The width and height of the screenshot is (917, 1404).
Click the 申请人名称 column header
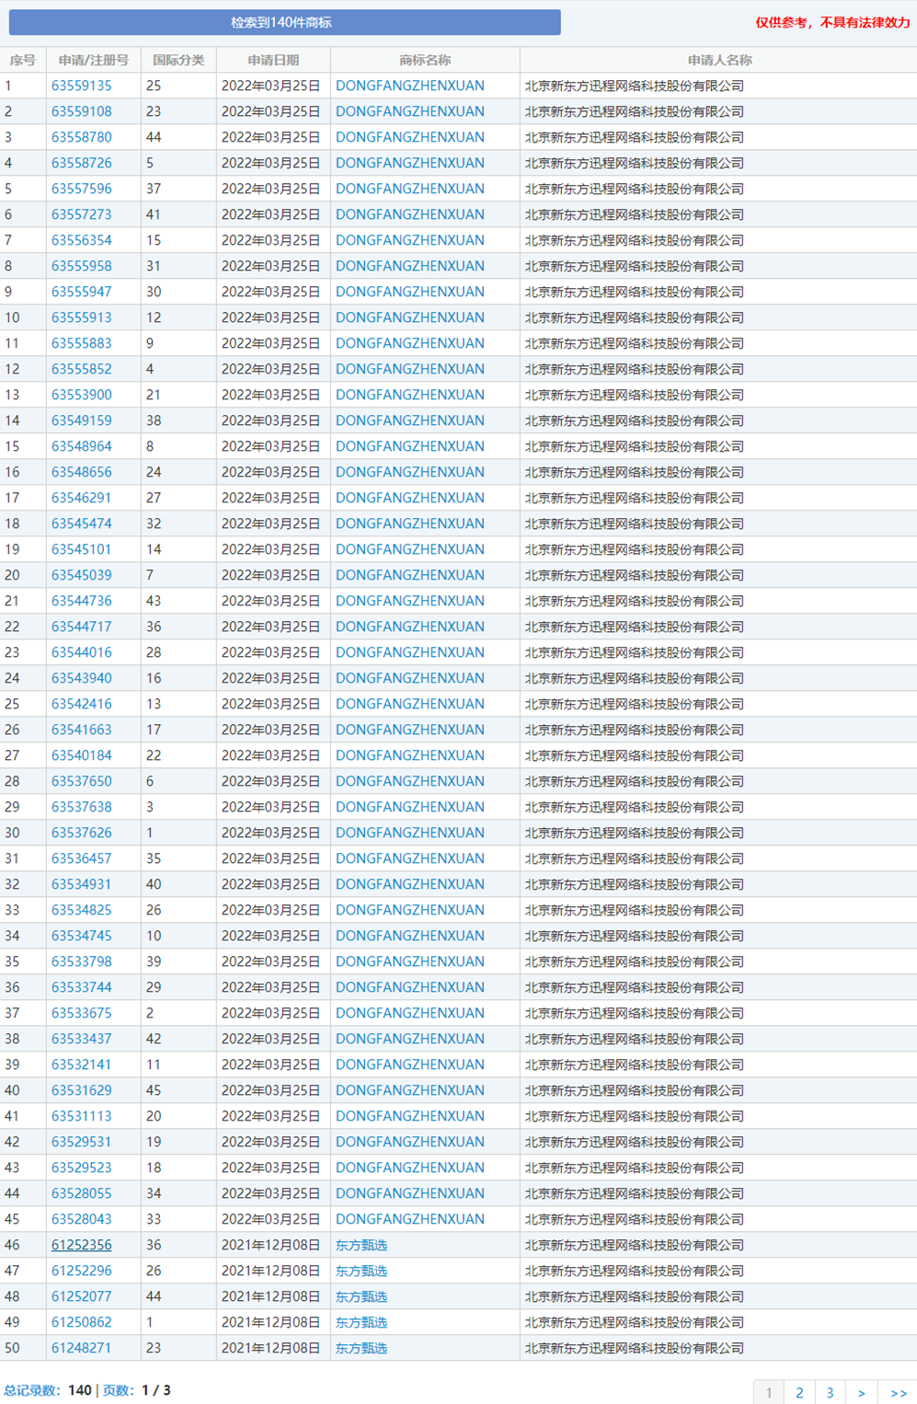pyautogui.click(x=718, y=60)
